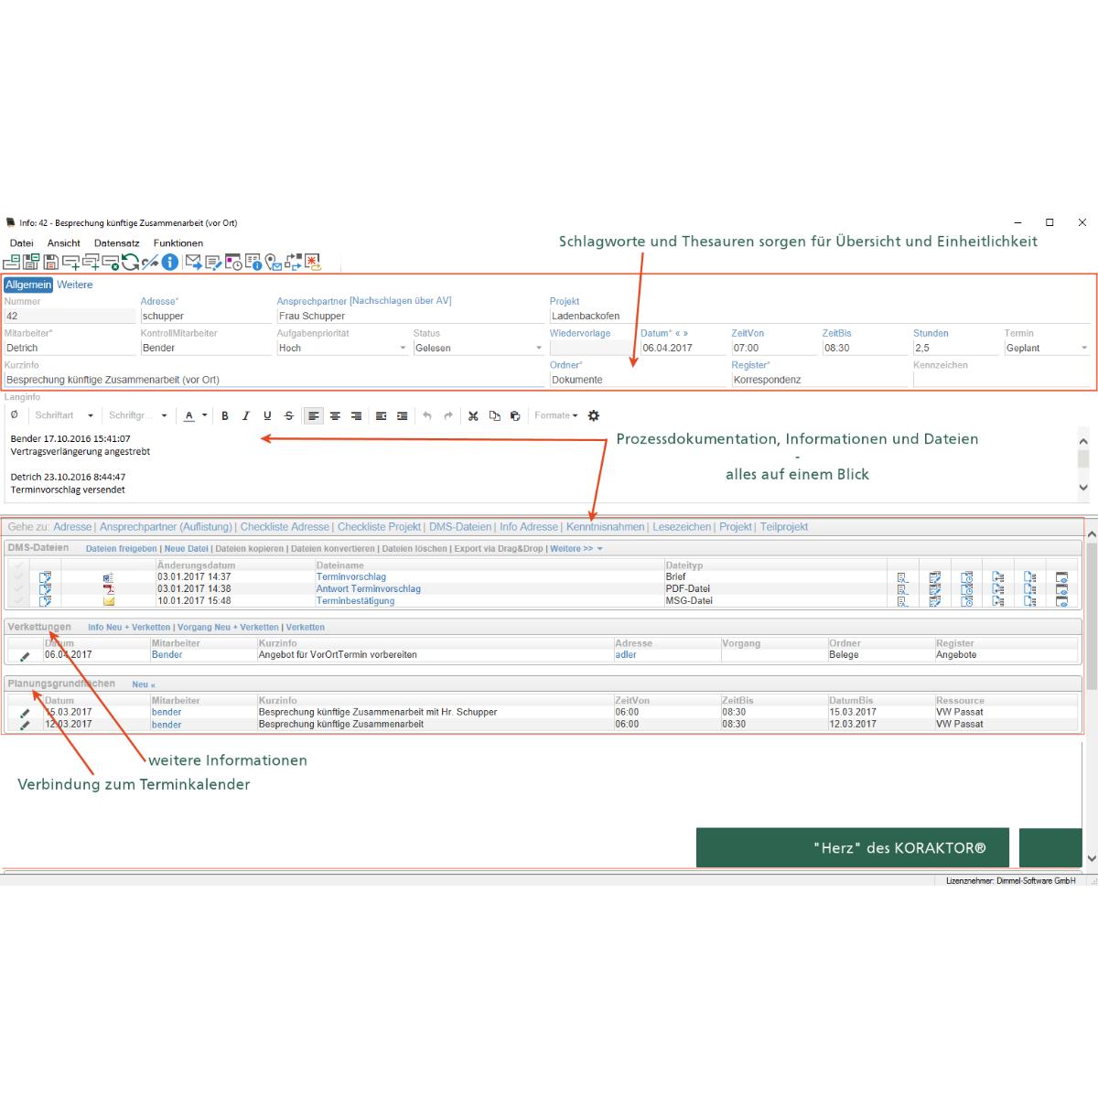Click the map pin with envelope icon
Image resolution: width=1098 pixels, height=1098 pixels.
tap(273, 263)
